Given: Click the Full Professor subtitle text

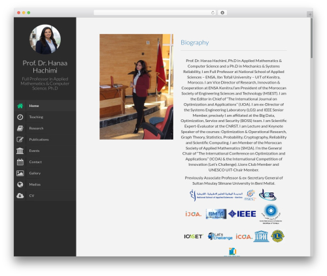Looking at the screenshot, I should point(45,84).
